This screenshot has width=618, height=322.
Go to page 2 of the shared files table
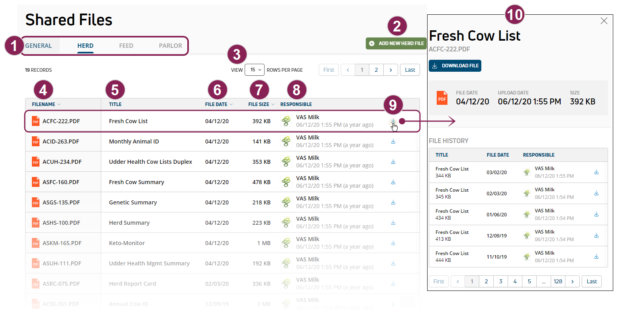click(376, 70)
